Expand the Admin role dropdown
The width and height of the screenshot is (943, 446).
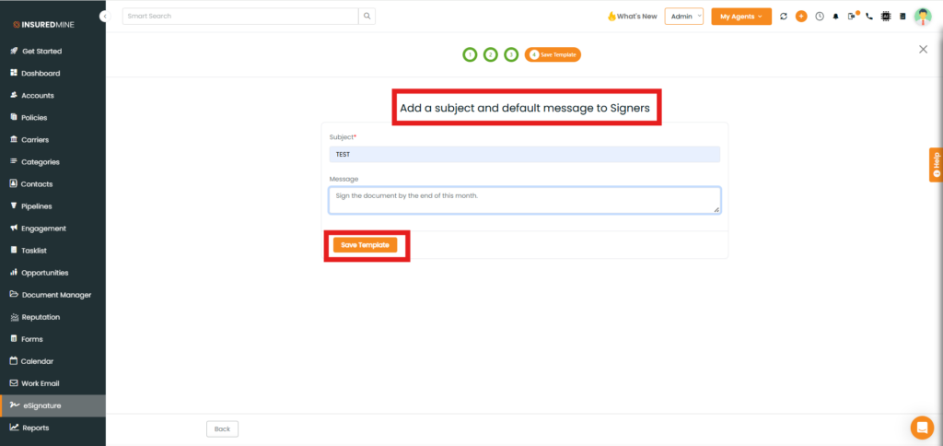[x=683, y=17]
